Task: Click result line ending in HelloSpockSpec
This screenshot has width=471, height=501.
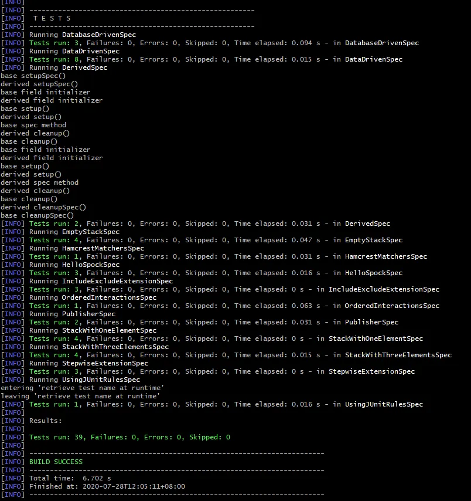Action: 202,273
